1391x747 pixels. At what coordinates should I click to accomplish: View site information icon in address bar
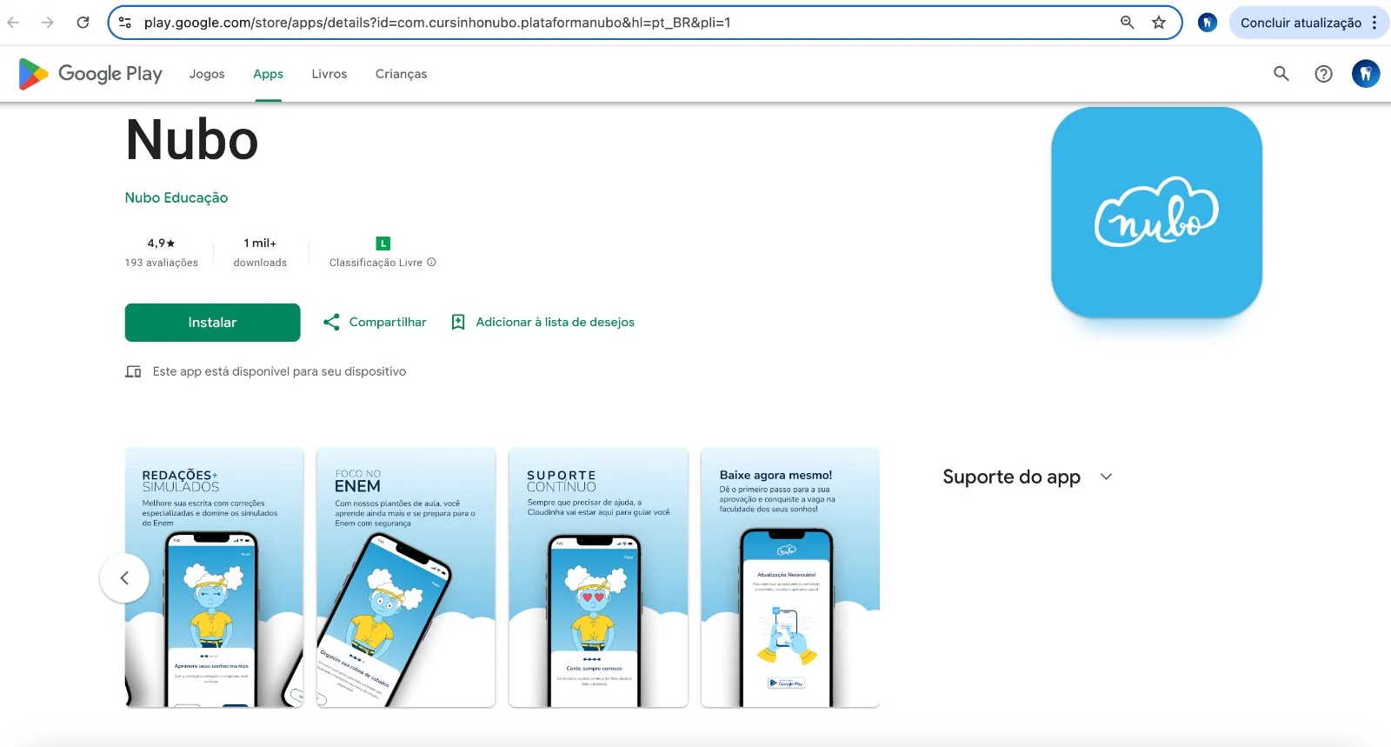(125, 23)
